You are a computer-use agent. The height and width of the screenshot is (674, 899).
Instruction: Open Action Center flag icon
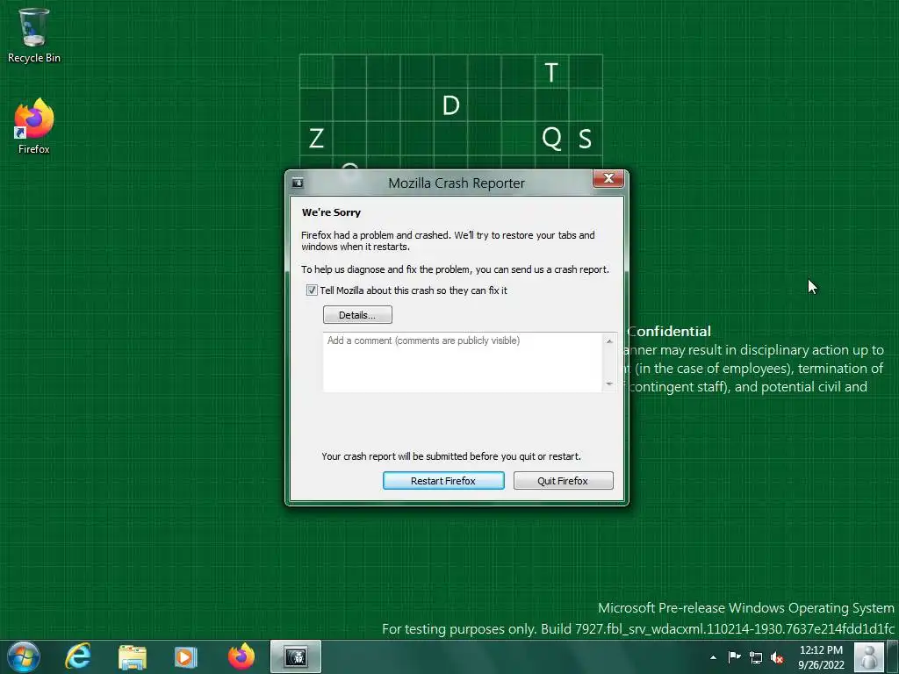[x=735, y=657]
